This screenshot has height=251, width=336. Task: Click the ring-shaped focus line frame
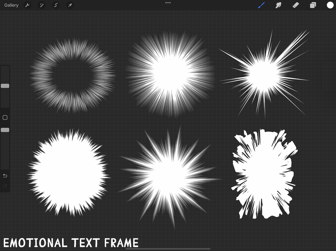point(73,76)
